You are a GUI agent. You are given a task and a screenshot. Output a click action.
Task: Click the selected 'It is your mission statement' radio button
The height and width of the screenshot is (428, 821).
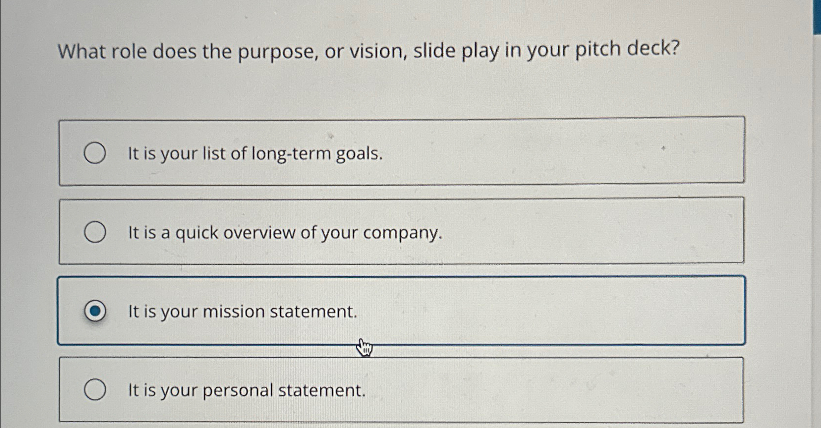pyautogui.click(x=95, y=311)
